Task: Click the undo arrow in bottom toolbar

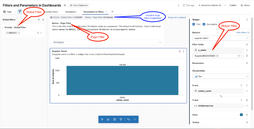Action: pos(129,119)
